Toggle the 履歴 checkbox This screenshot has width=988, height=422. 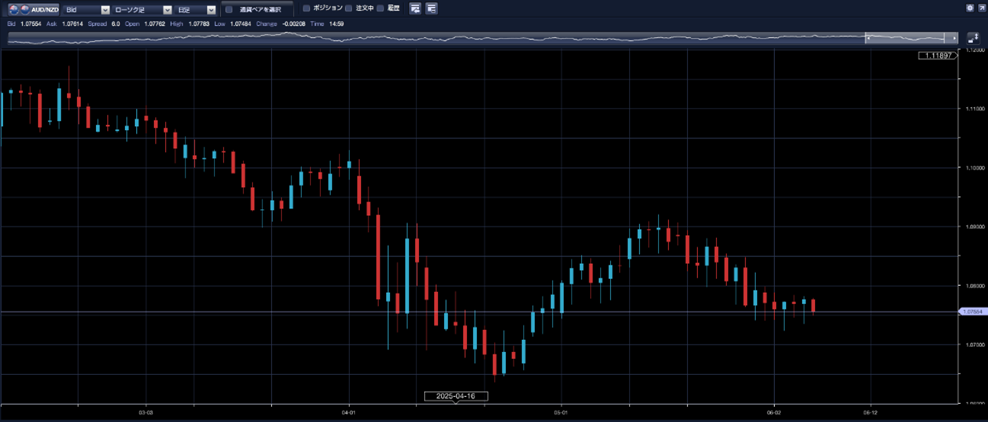380,8
